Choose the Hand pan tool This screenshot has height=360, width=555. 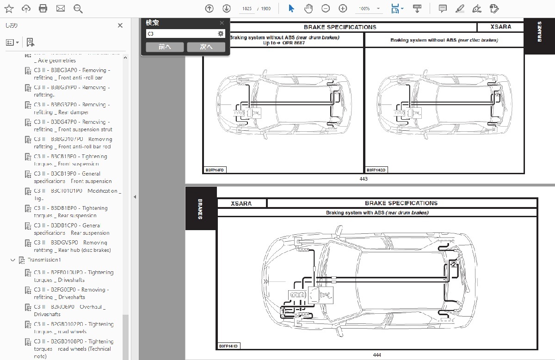pos(308,8)
